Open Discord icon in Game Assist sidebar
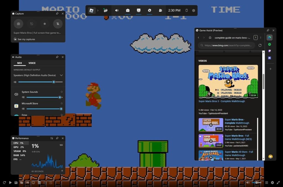 270,58
